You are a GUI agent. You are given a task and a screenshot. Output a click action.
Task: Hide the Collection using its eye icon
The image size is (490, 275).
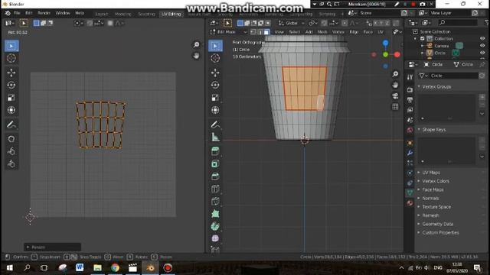pyautogui.click(x=482, y=39)
